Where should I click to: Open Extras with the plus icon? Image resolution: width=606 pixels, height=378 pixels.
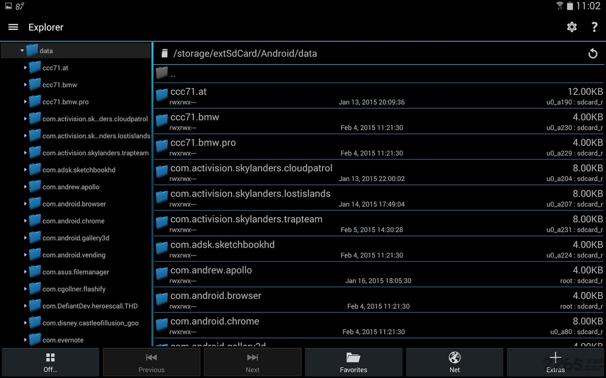point(555,362)
